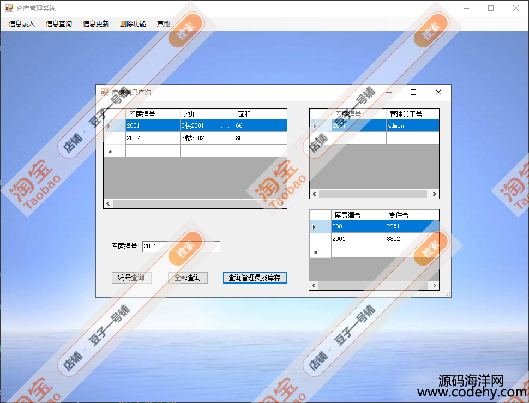
Task: Select area cell 66
Action: point(261,125)
